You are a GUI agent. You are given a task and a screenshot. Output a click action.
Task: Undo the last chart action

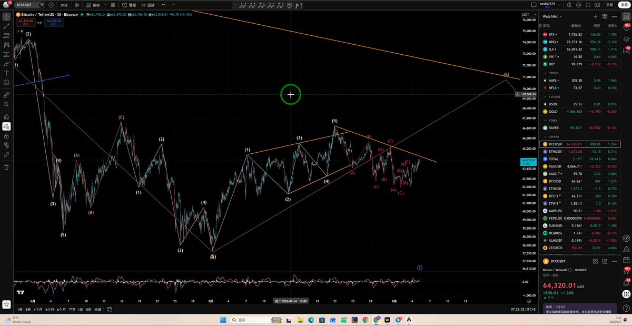164,5
